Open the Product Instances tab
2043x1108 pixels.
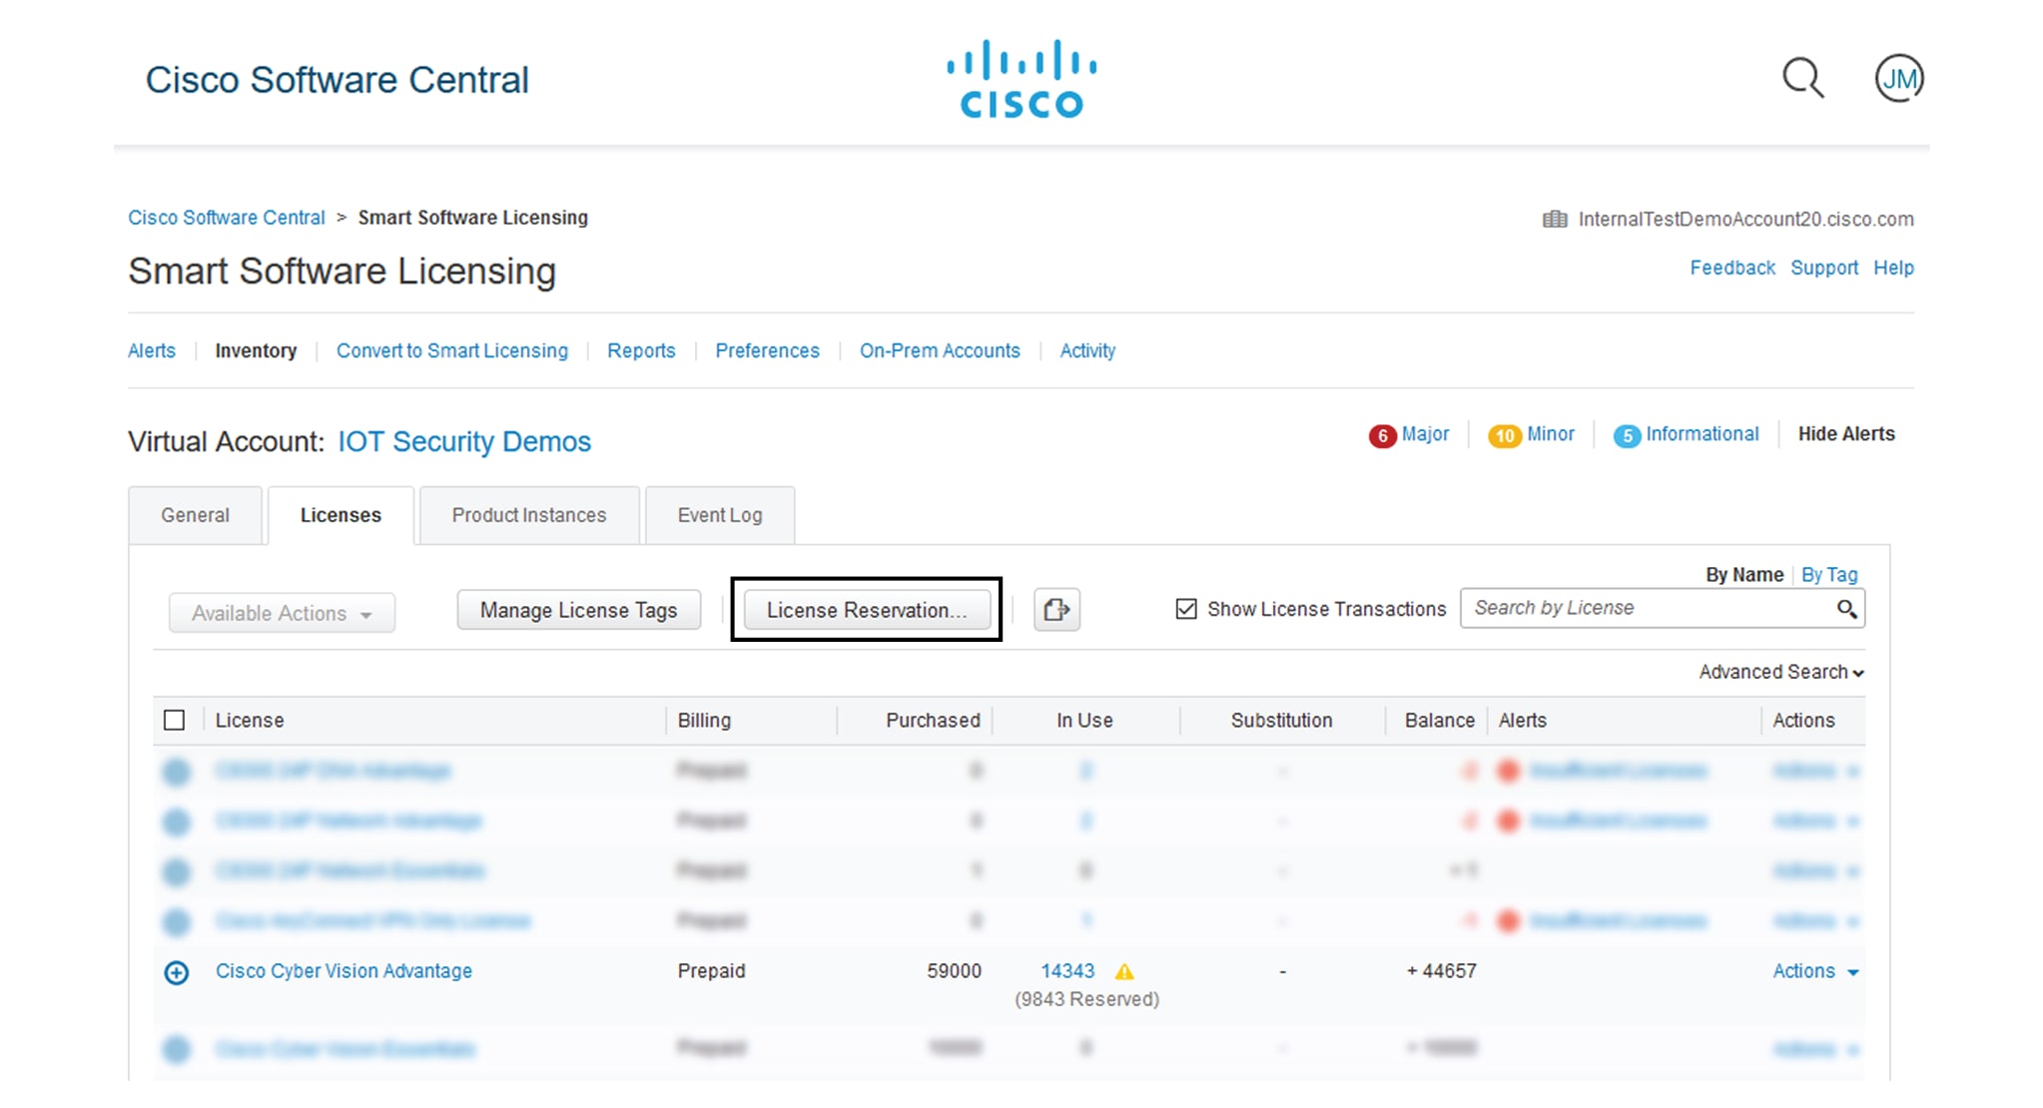pos(529,515)
